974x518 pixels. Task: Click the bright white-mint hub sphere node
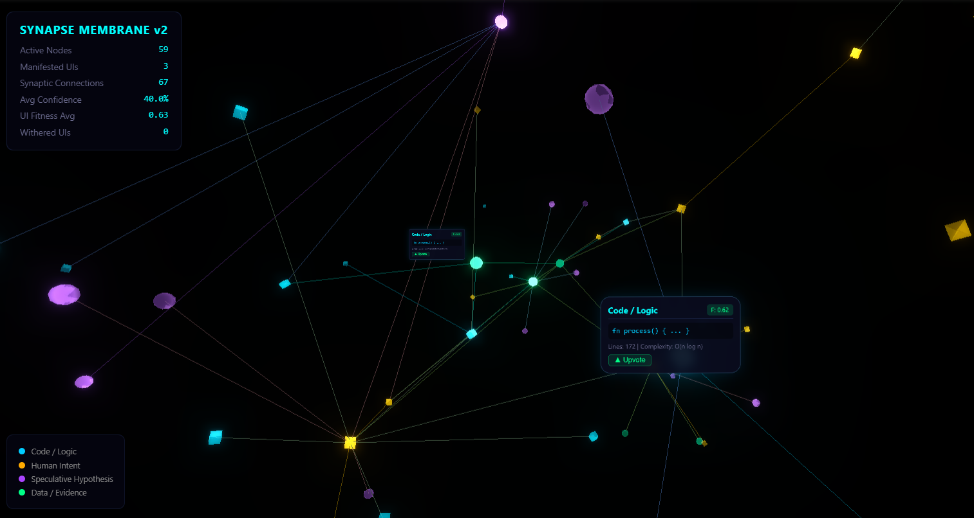point(533,281)
